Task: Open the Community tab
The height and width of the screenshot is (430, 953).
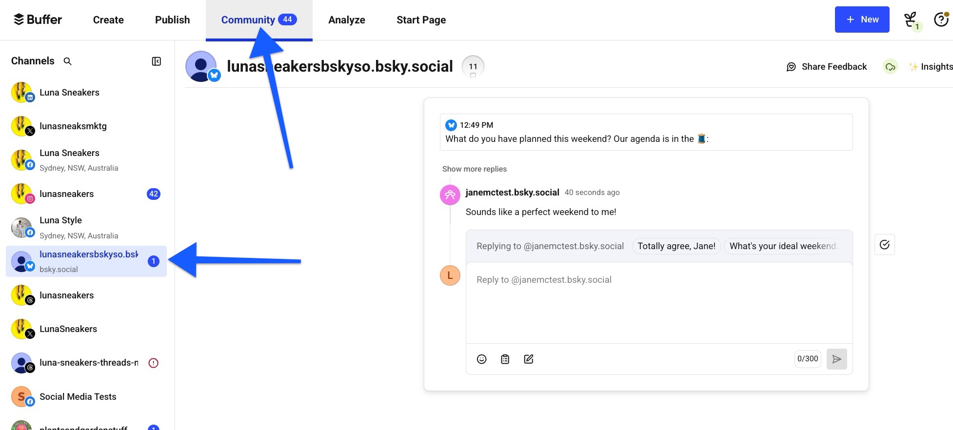Action: click(259, 20)
